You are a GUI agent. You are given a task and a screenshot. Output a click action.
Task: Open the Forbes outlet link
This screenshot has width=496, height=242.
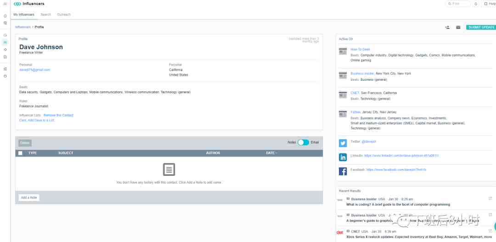[355, 113]
